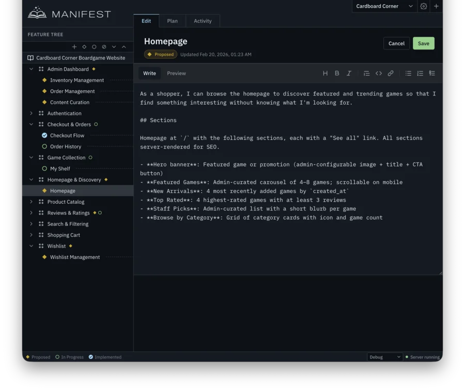Filter features by In Progress circle icon

click(x=94, y=46)
